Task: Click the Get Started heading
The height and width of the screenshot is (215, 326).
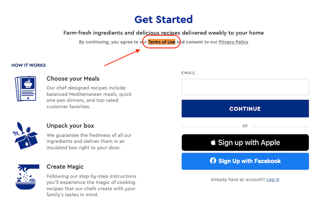Action: pos(163,19)
